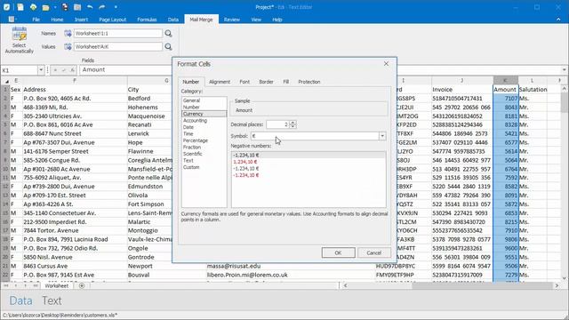
Task: Click the magnifier next to the Names field
Action: [168, 34]
